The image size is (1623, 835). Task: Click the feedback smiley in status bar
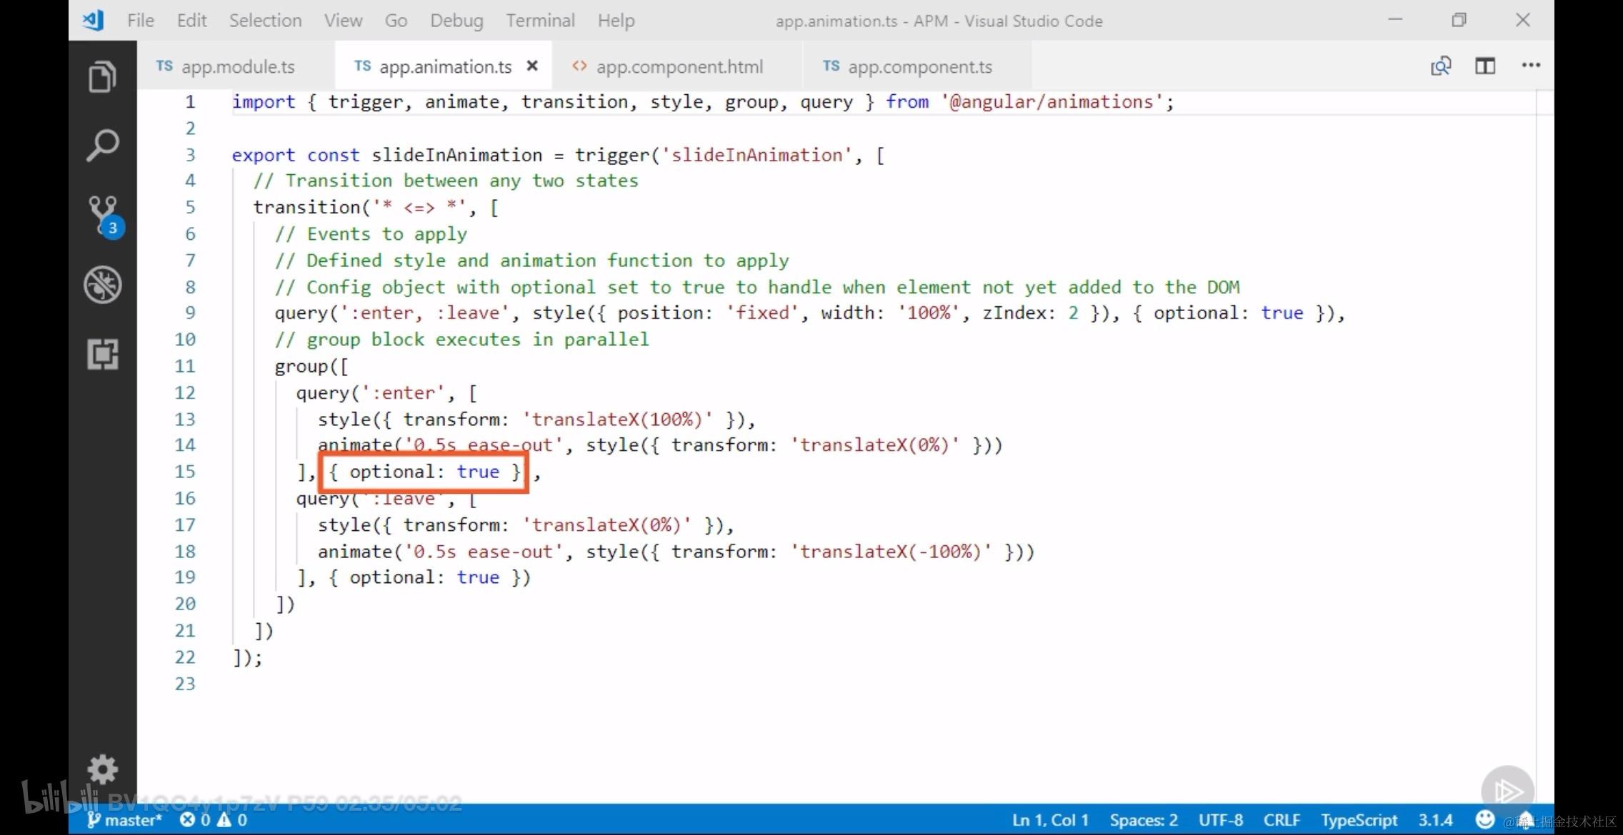click(x=1484, y=819)
